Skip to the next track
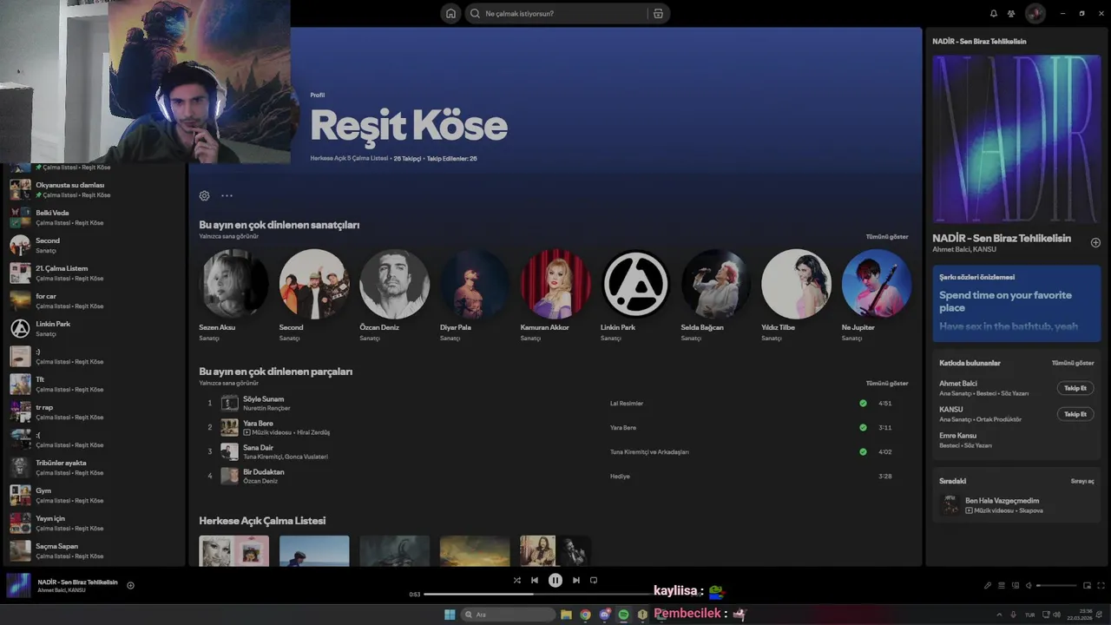Image resolution: width=1111 pixels, height=625 pixels. 575,581
